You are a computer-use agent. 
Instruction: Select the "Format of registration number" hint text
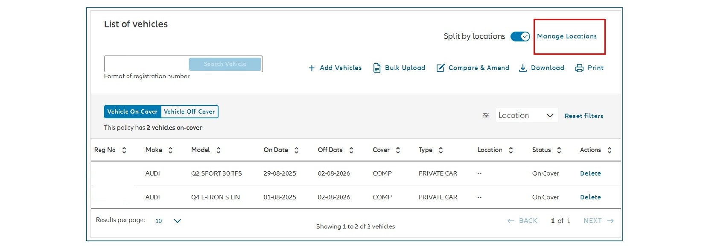click(x=147, y=76)
